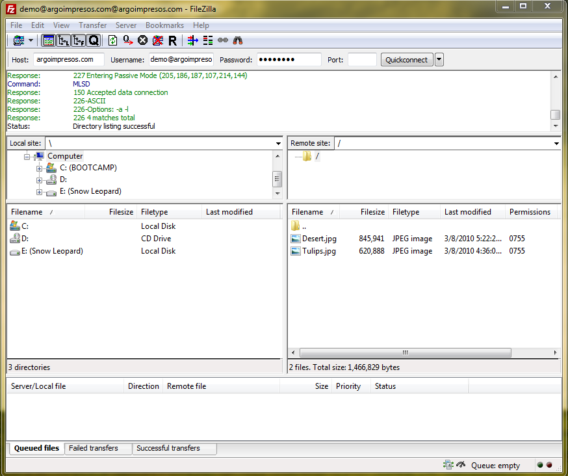Toggle synchronized browsing
568x476 pixels.
coord(223,40)
